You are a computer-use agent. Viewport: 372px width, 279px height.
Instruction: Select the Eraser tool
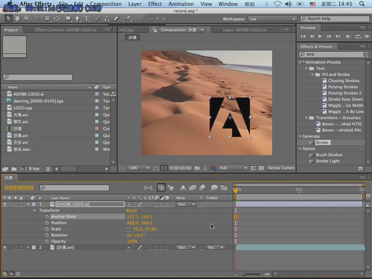point(116,19)
